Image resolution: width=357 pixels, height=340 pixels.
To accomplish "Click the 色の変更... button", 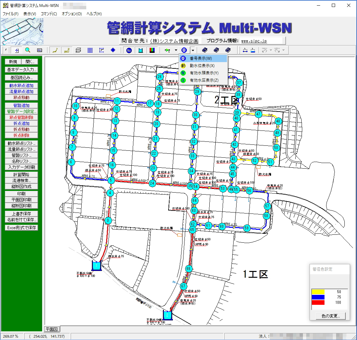I will (x=330, y=316).
